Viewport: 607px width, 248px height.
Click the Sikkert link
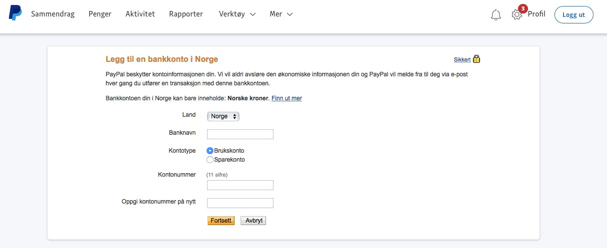[x=462, y=59]
